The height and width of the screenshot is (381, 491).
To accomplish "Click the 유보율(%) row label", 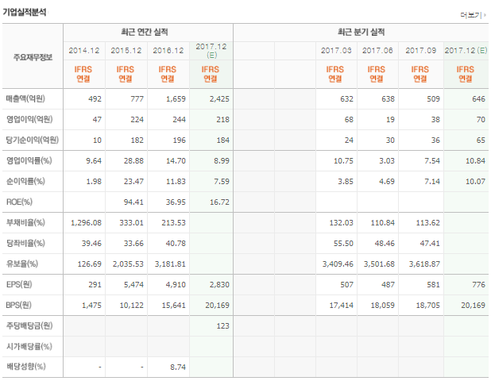I will click(x=22, y=264).
